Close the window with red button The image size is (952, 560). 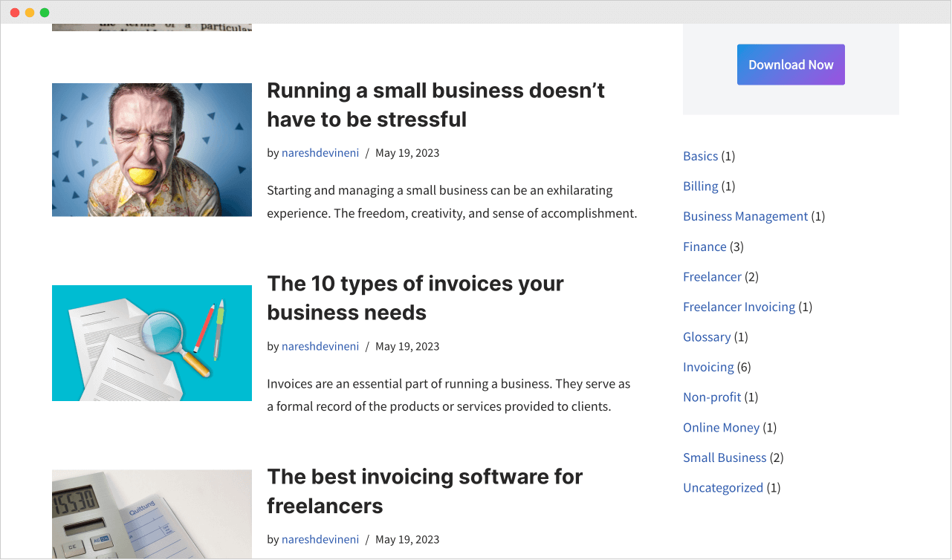pyautogui.click(x=15, y=13)
